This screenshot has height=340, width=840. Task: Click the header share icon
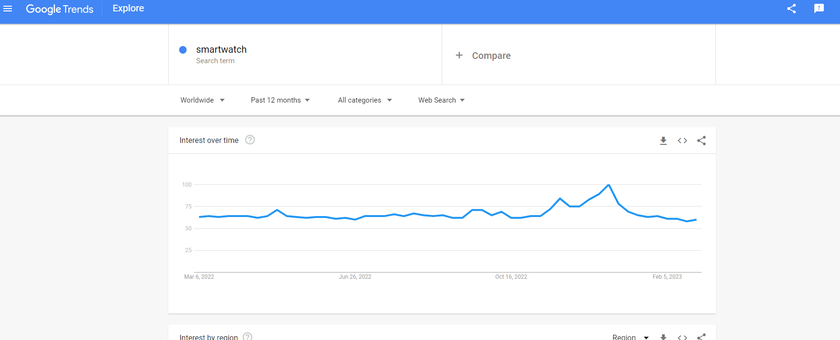792,9
